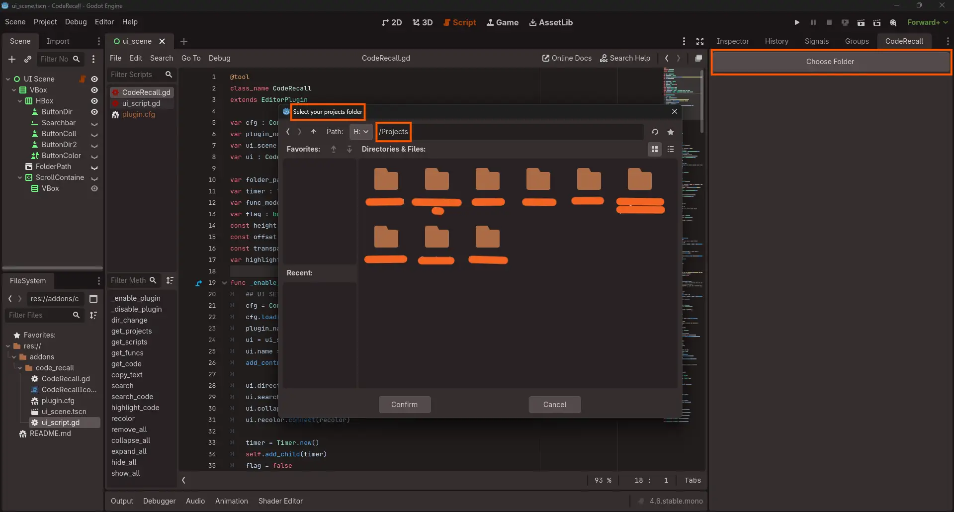Screen dimensions: 954x512
Task: Add a new node with plus icon
Action: [12, 59]
